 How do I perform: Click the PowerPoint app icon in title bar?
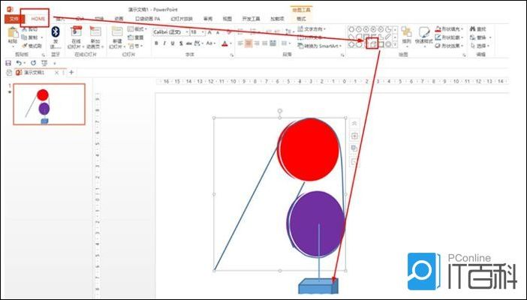pos(10,10)
